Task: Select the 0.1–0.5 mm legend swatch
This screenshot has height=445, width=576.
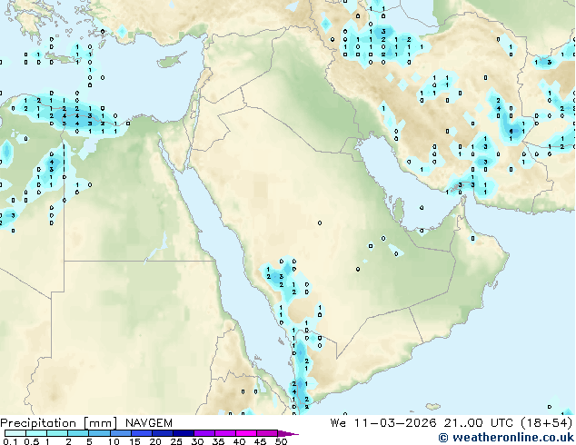Action: tap(15, 433)
